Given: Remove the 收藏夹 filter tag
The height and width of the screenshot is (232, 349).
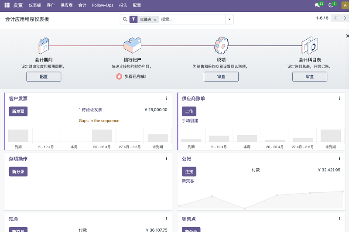Looking at the screenshot, I should click(155, 20).
